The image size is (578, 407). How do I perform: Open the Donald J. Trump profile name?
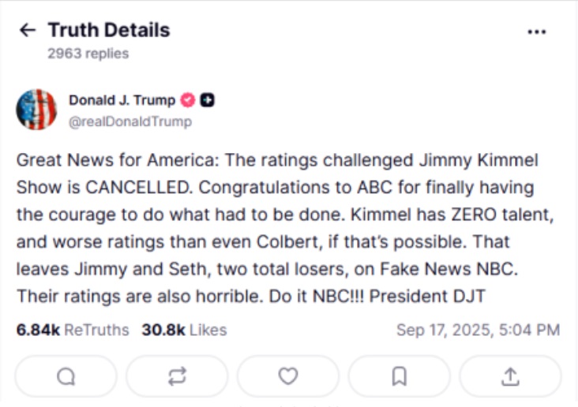tap(122, 100)
